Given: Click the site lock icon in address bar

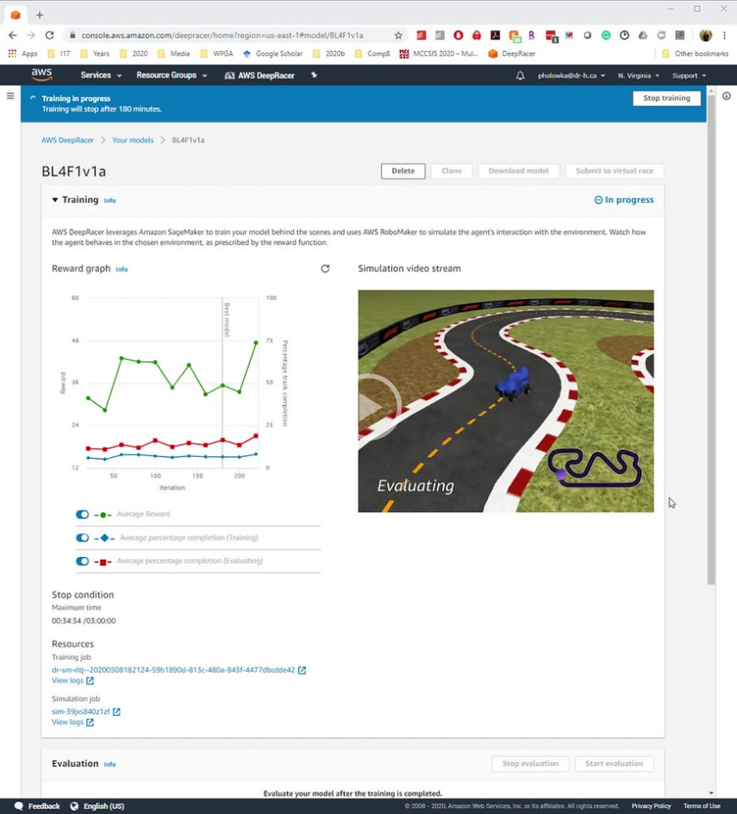Looking at the screenshot, I should point(72,35).
